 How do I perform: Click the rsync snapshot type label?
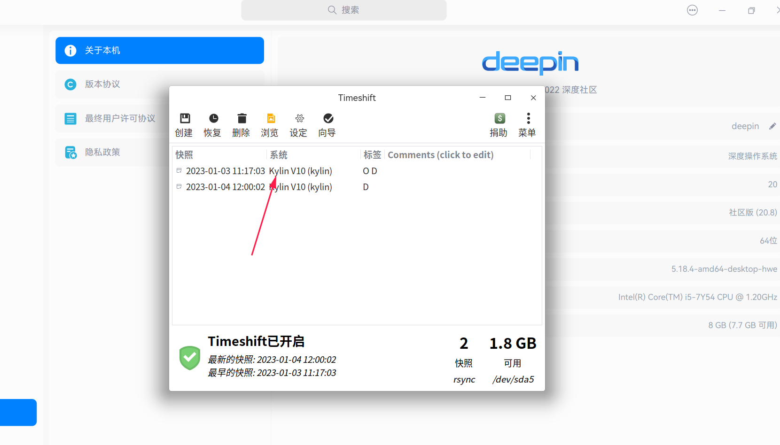tap(464, 379)
